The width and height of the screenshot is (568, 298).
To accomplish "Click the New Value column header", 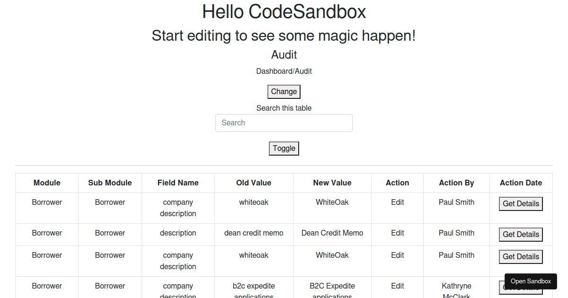I will (332, 183).
